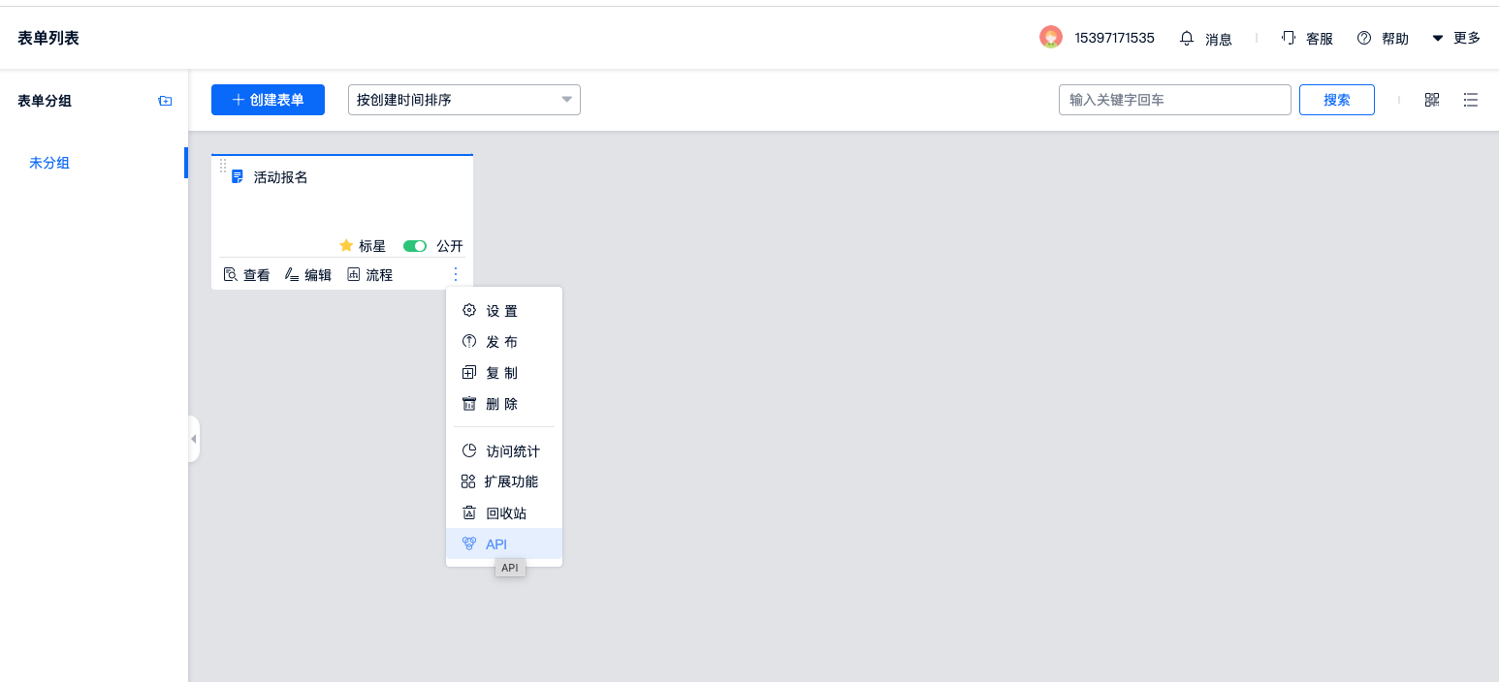Expand the 按创建时间排序 sort dropdown
Viewport: 1499px width, 682px height.
[463, 100]
